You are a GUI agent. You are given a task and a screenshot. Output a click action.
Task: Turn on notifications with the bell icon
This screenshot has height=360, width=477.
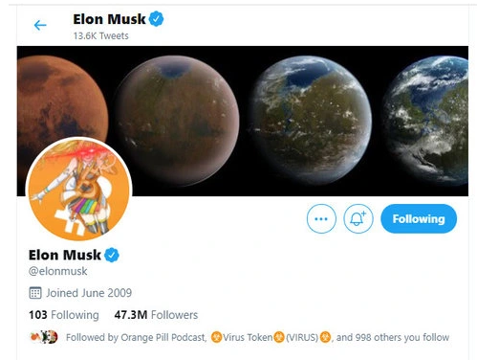[x=358, y=219]
